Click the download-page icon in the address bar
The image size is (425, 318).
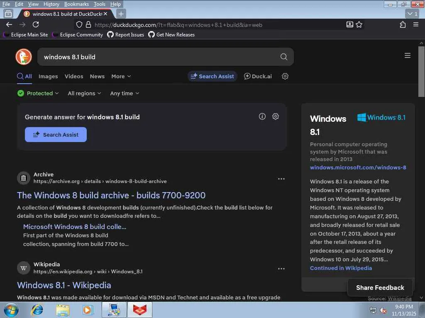tap(349, 24)
